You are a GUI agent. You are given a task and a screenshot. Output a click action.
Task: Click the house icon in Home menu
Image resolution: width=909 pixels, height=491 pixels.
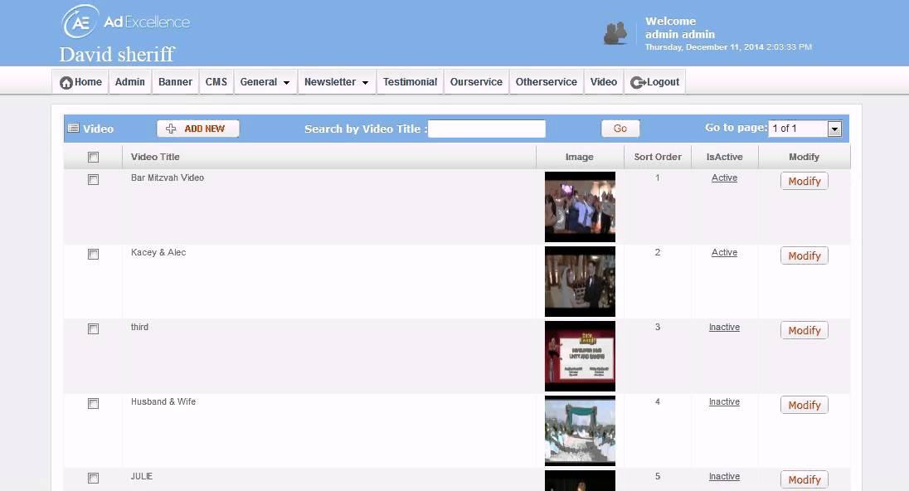(66, 83)
